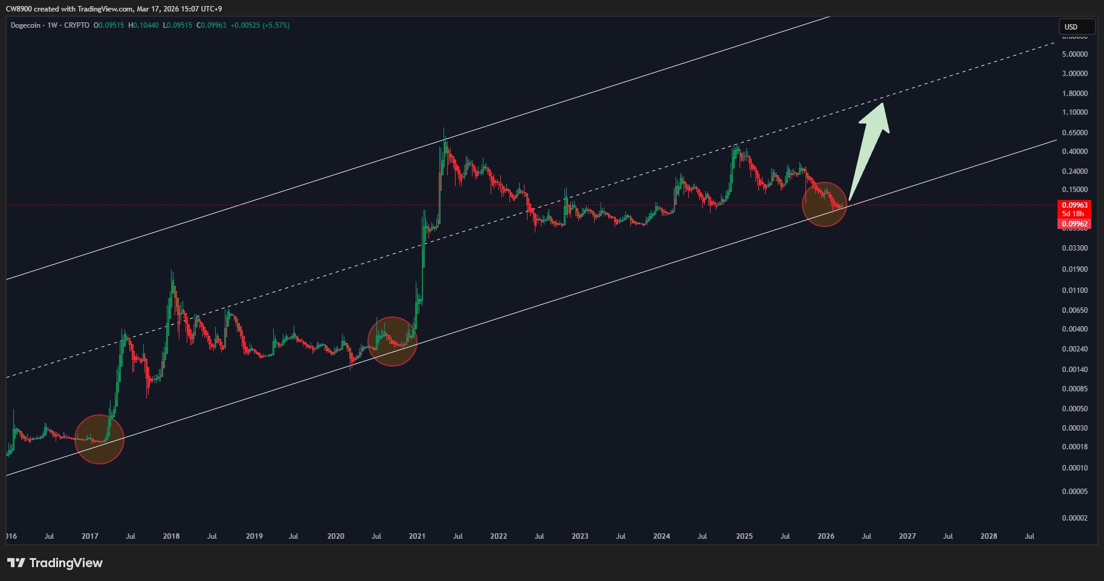Click the 3.00000 price axis label
The width and height of the screenshot is (1104, 581).
click(1075, 74)
